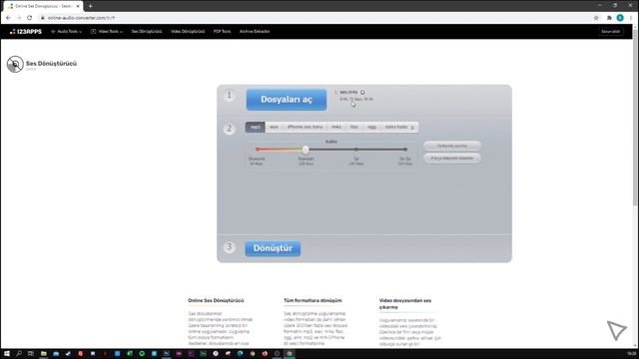Click the quality slider handle at Standart
This screenshot has height=359, width=639.
point(306,150)
